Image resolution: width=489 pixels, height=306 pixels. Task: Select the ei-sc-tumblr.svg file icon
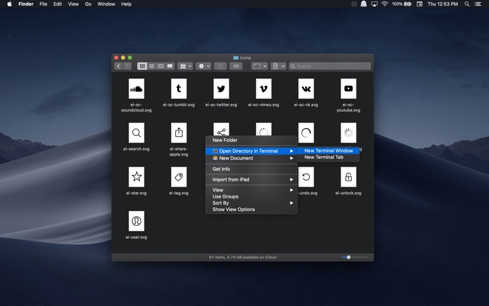178,89
